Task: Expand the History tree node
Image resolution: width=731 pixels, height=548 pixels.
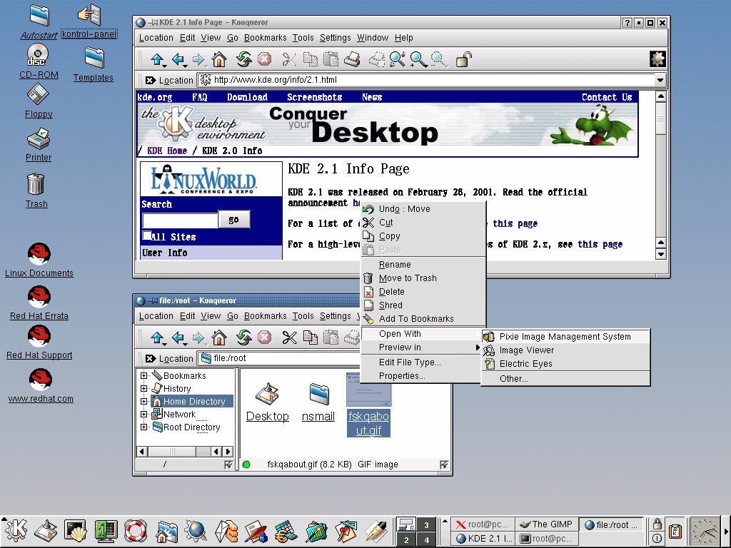Action: point(143,388)
